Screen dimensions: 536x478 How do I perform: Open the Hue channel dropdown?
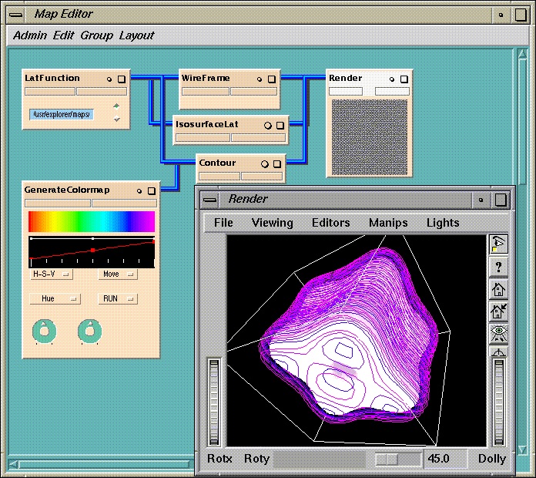pyautogui.click(x=55, y=298)
